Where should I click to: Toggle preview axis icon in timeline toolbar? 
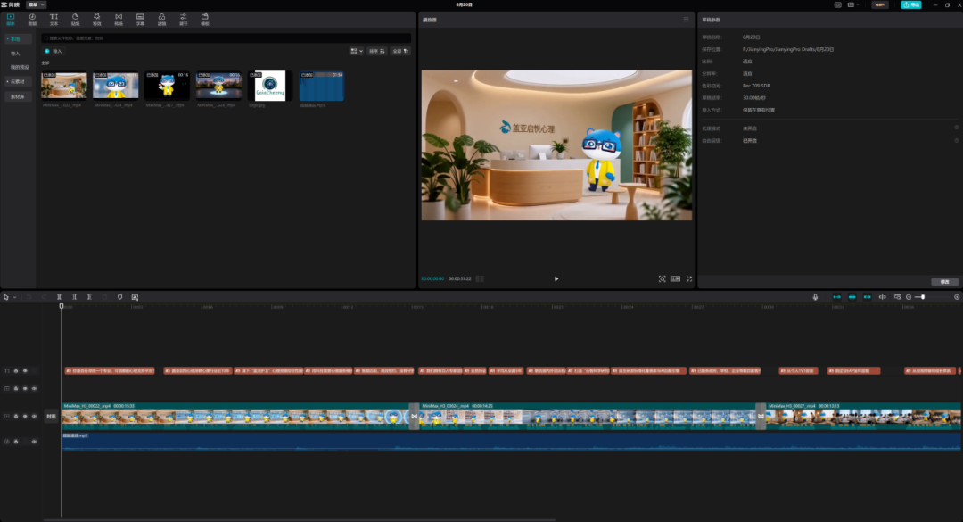pos(882,297)
